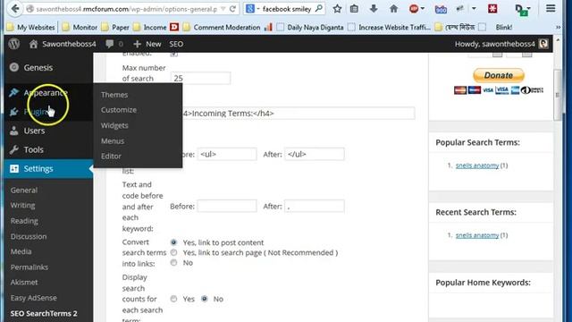Open snells anatomy under Recent Search Terms
This screenshot has height=322, width=572.
[x=477, y=235]
